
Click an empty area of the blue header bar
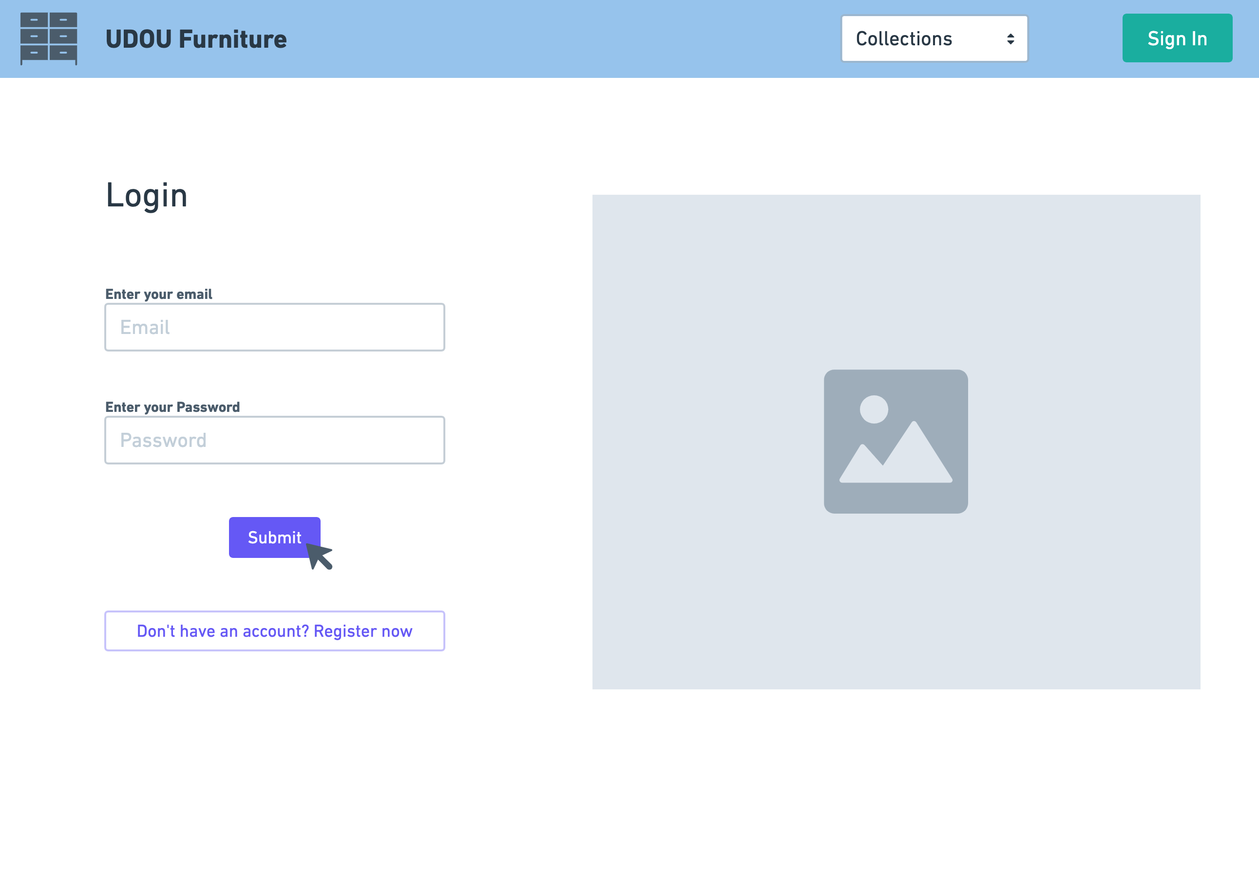pos(548,38)
